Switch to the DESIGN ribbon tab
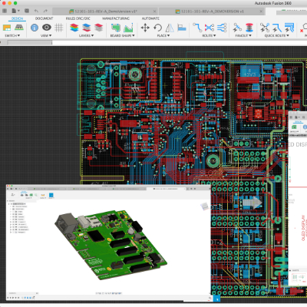307x307 pixels. (x=17, y=18)
